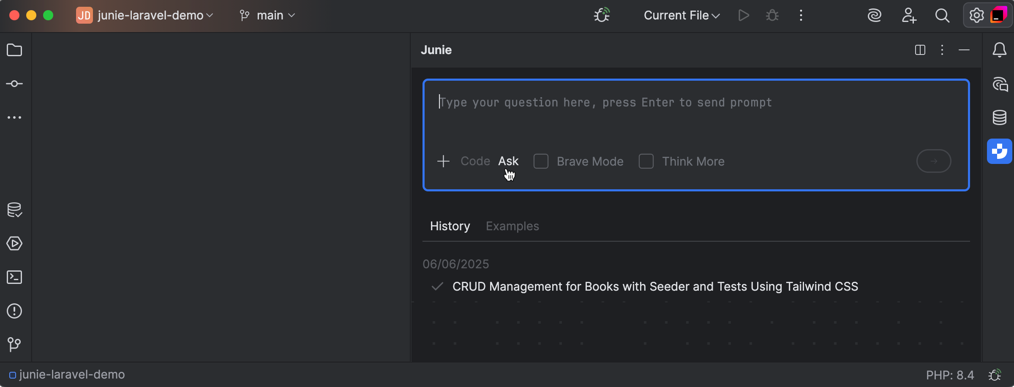The height and width of the screenshot is (387, 1014).
Task: Open the Git tool window
Action: tap(14, 344)
